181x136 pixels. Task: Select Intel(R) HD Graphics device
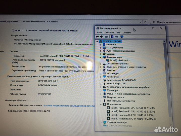pos(120,60)
